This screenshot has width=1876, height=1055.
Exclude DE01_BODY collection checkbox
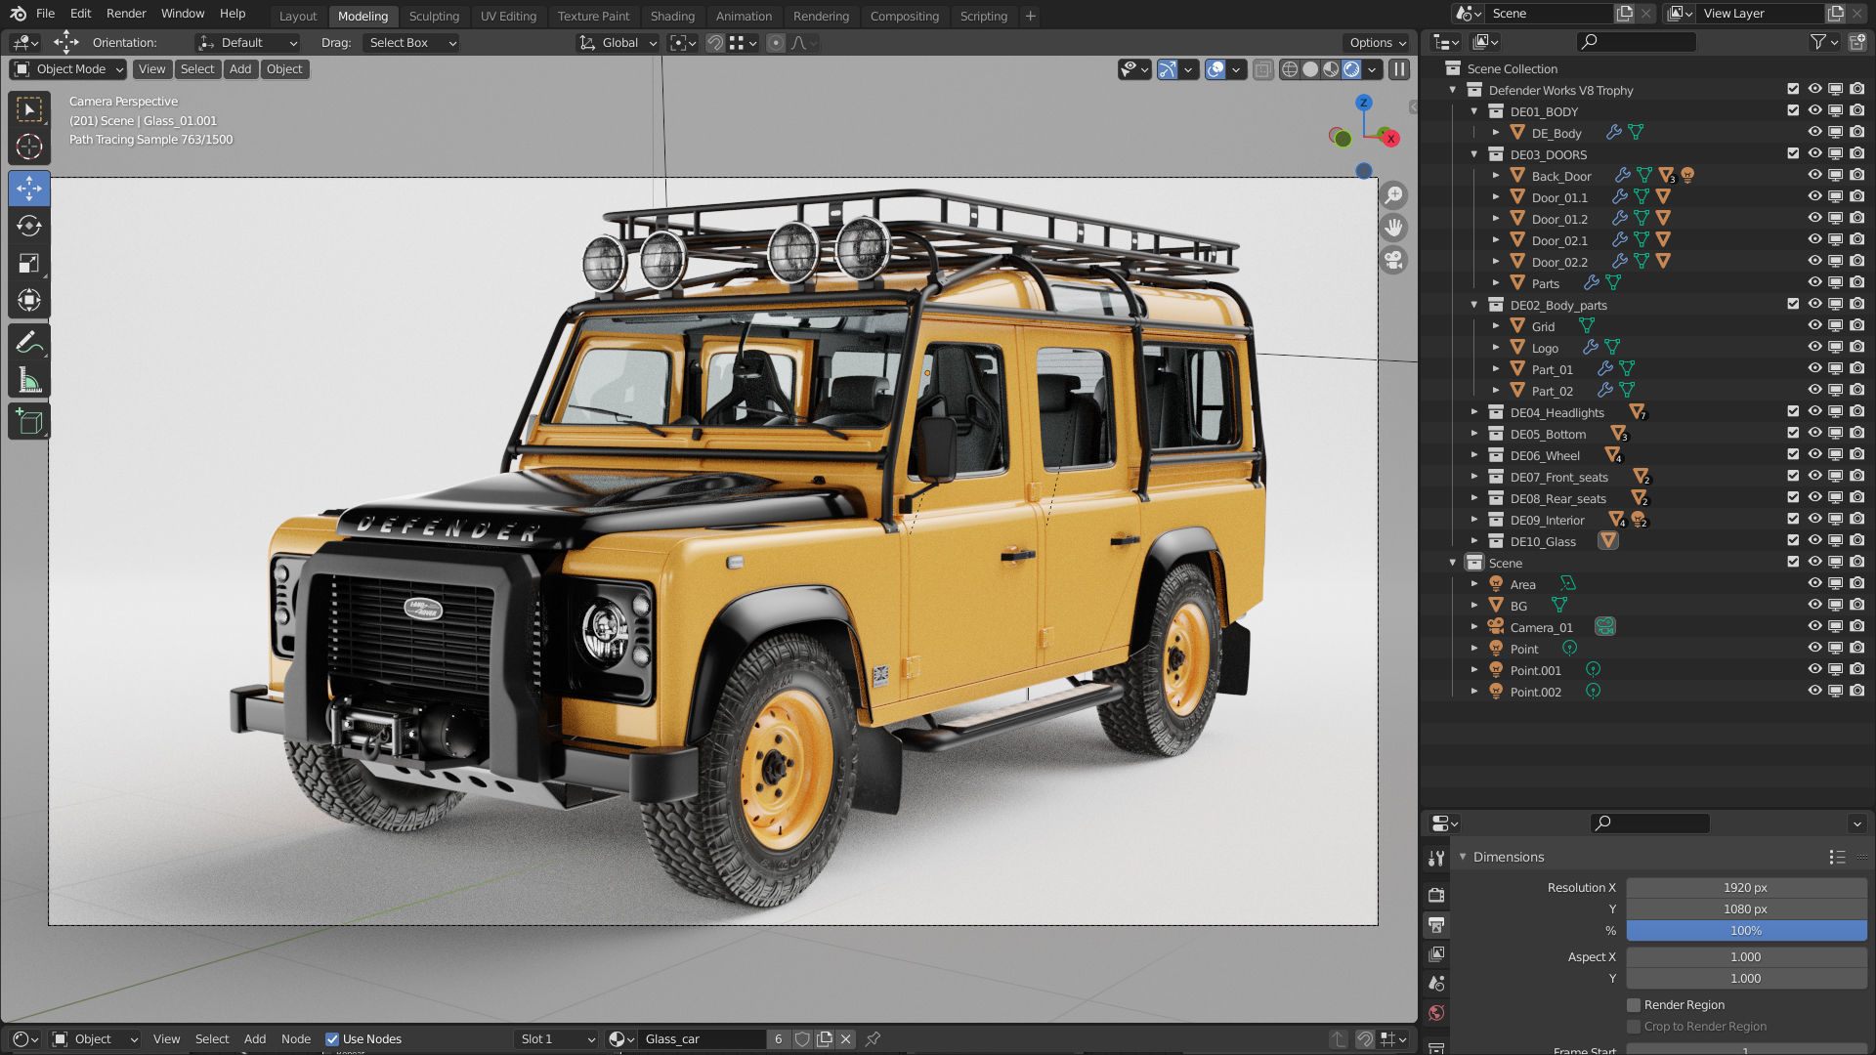pos(1793,111)
